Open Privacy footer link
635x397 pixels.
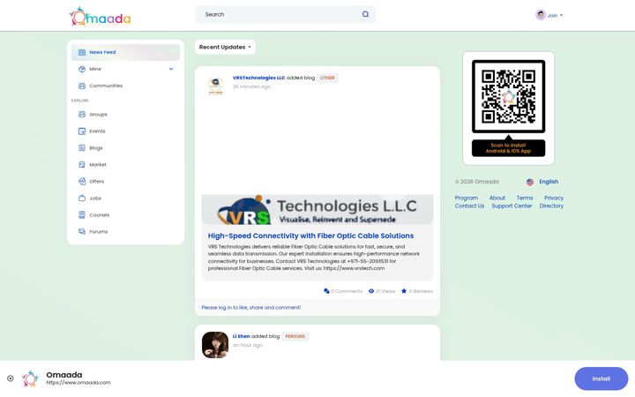tap(554, 198)
